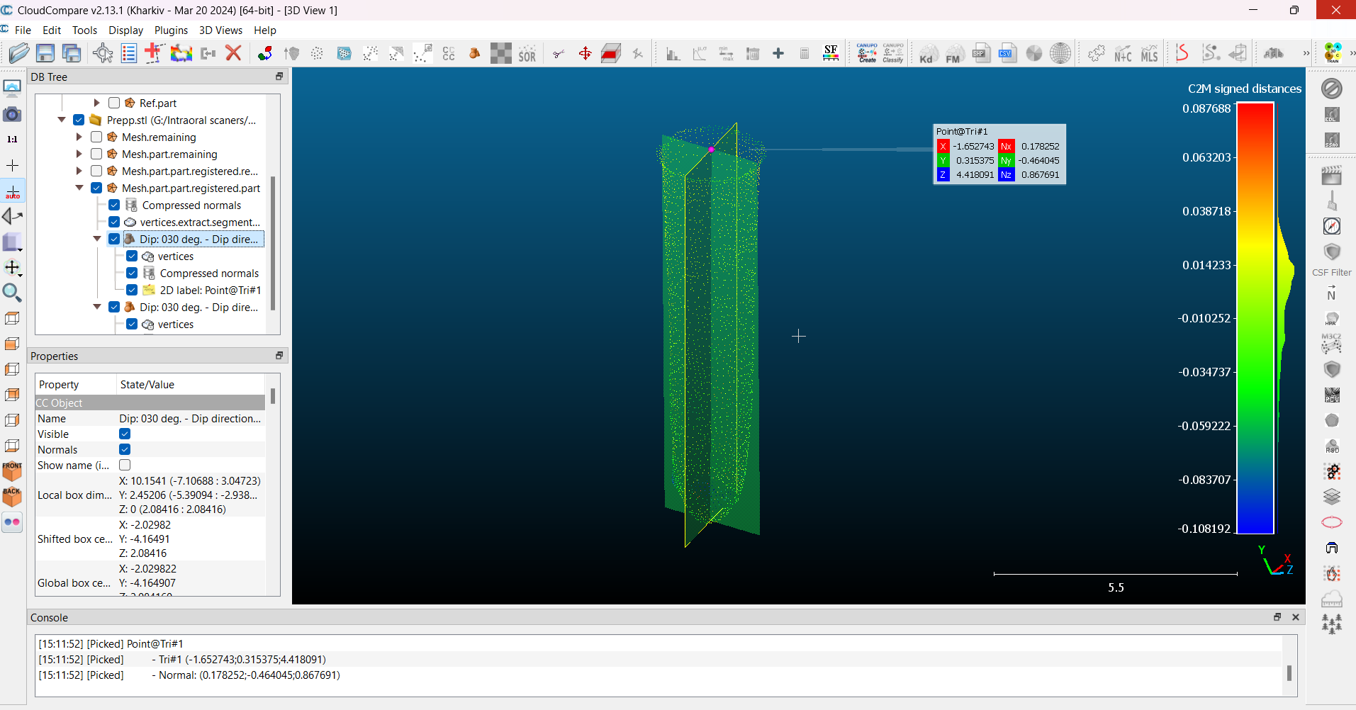
Task: Click the C2M signed distances color scale bar
Action: (x=1255, y=318)
